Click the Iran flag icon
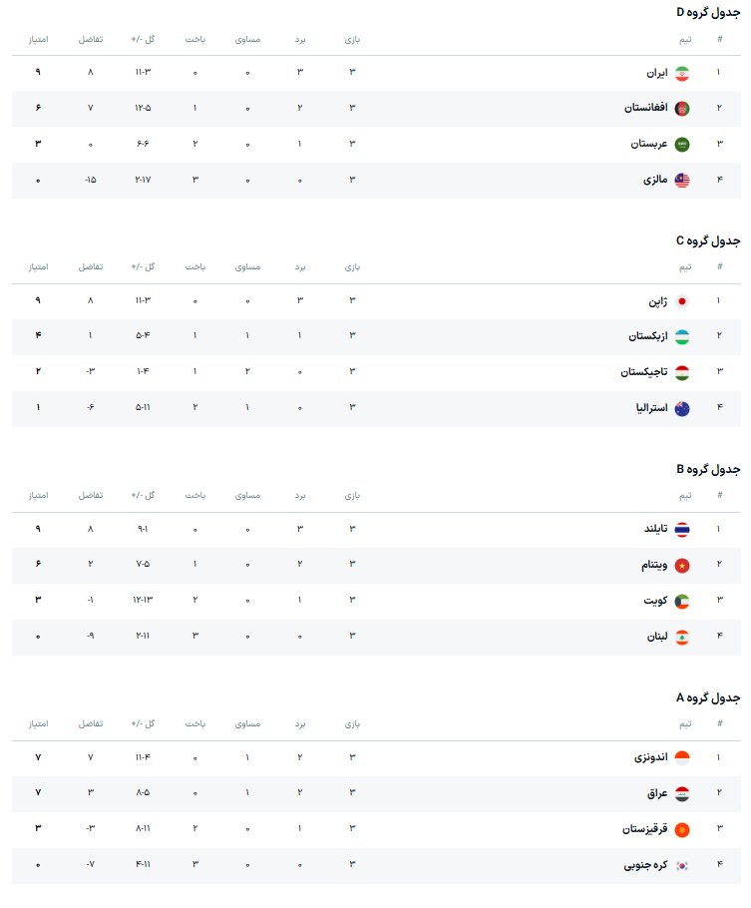Viewport: 751px width, 908px height. [x=682, y=73]
